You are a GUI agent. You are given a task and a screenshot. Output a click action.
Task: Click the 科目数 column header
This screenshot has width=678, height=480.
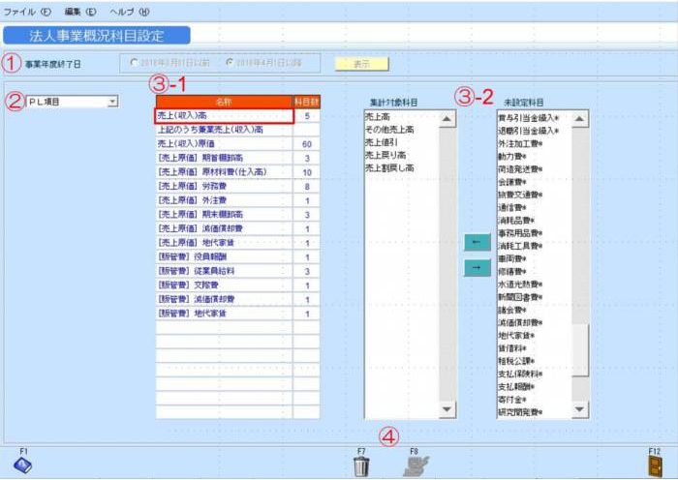(x=307, y=102)
